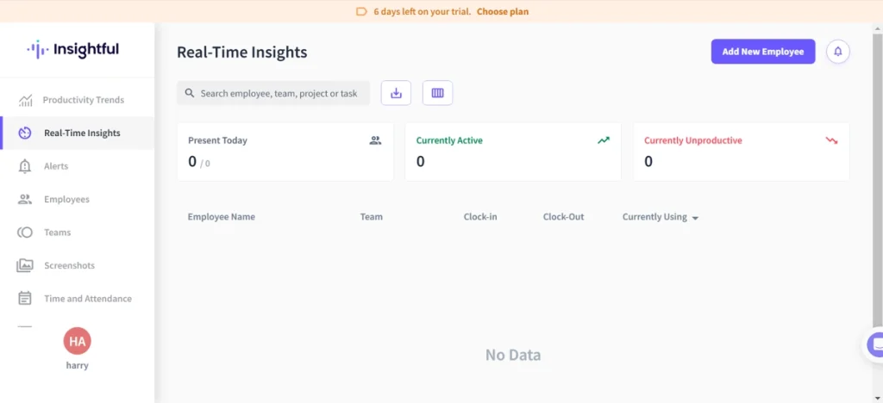Image resolution: width=883 pixels, height=403 pixels.
Task: Click the Clock-in column header
Action: (x=480, y=217)
